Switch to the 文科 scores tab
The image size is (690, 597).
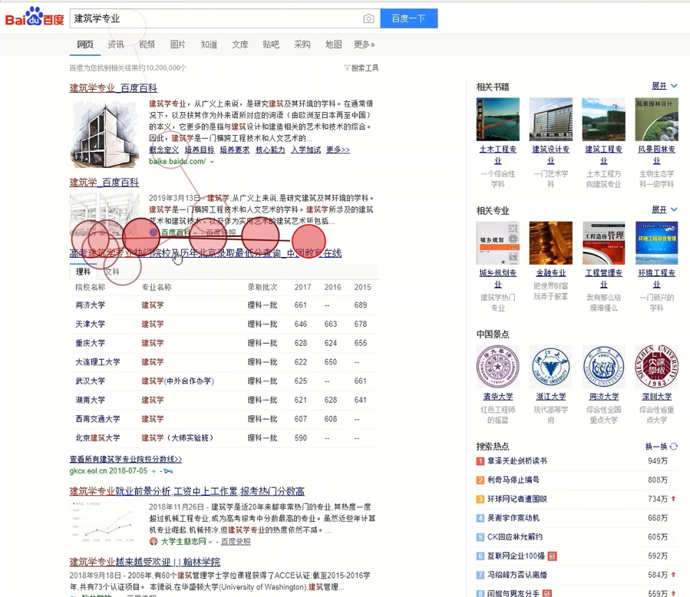click(x=112, y=272)
